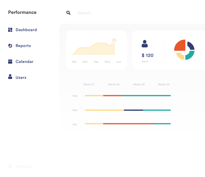The width and height of the screenshot is (205, 177).
Task: Click the Week 02 column header
Action: (x=114, y=84)
